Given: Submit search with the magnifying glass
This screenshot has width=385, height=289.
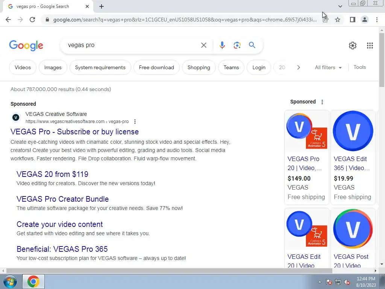Looking at the screenshot, I should pyautogui.click(x=252, y=45).
